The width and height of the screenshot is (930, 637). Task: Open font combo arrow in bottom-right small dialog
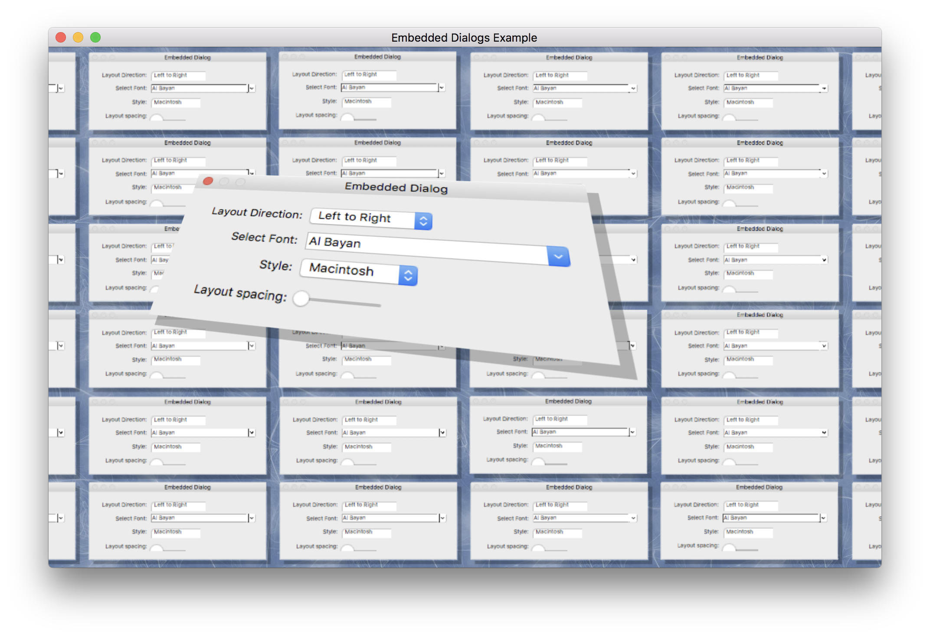[x=823, y=518]
